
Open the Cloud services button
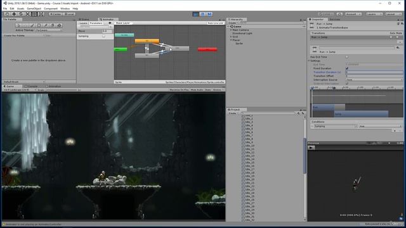(339, 14)
